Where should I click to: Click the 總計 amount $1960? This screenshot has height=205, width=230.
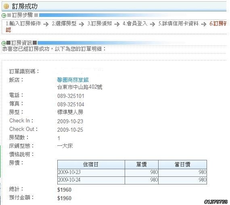coord(64,190)
